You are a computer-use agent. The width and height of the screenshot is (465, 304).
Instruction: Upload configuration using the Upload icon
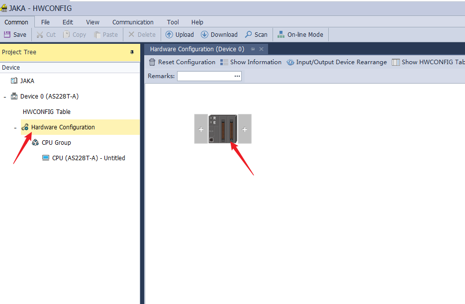pyautogui.click(x=169, y=35)
